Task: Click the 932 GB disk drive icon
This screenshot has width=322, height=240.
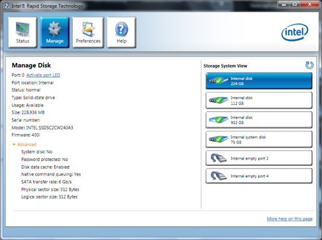Action: tap(219, 119)
